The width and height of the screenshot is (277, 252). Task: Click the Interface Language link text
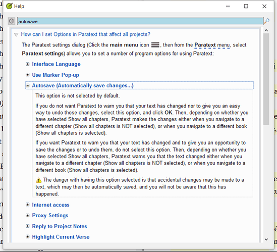[56, 64]
